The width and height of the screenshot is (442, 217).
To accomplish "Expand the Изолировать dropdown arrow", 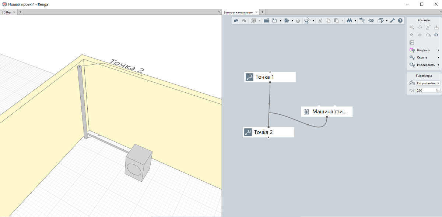I will click(x=438, y=65).
